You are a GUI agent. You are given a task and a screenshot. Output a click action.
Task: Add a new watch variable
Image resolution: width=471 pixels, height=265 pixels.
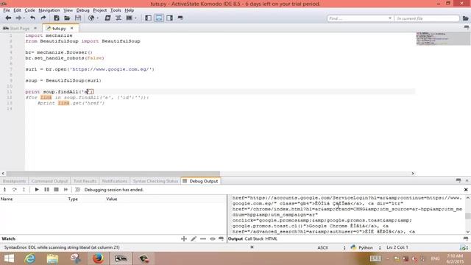(x=184, y=239)
